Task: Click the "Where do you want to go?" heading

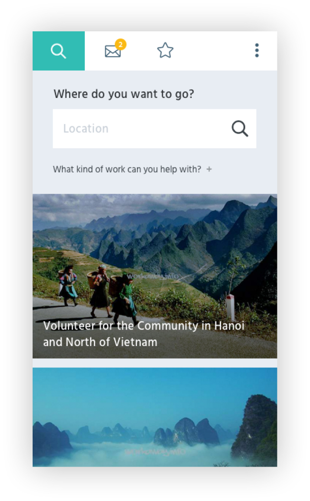Action: [x=124, y=94]
